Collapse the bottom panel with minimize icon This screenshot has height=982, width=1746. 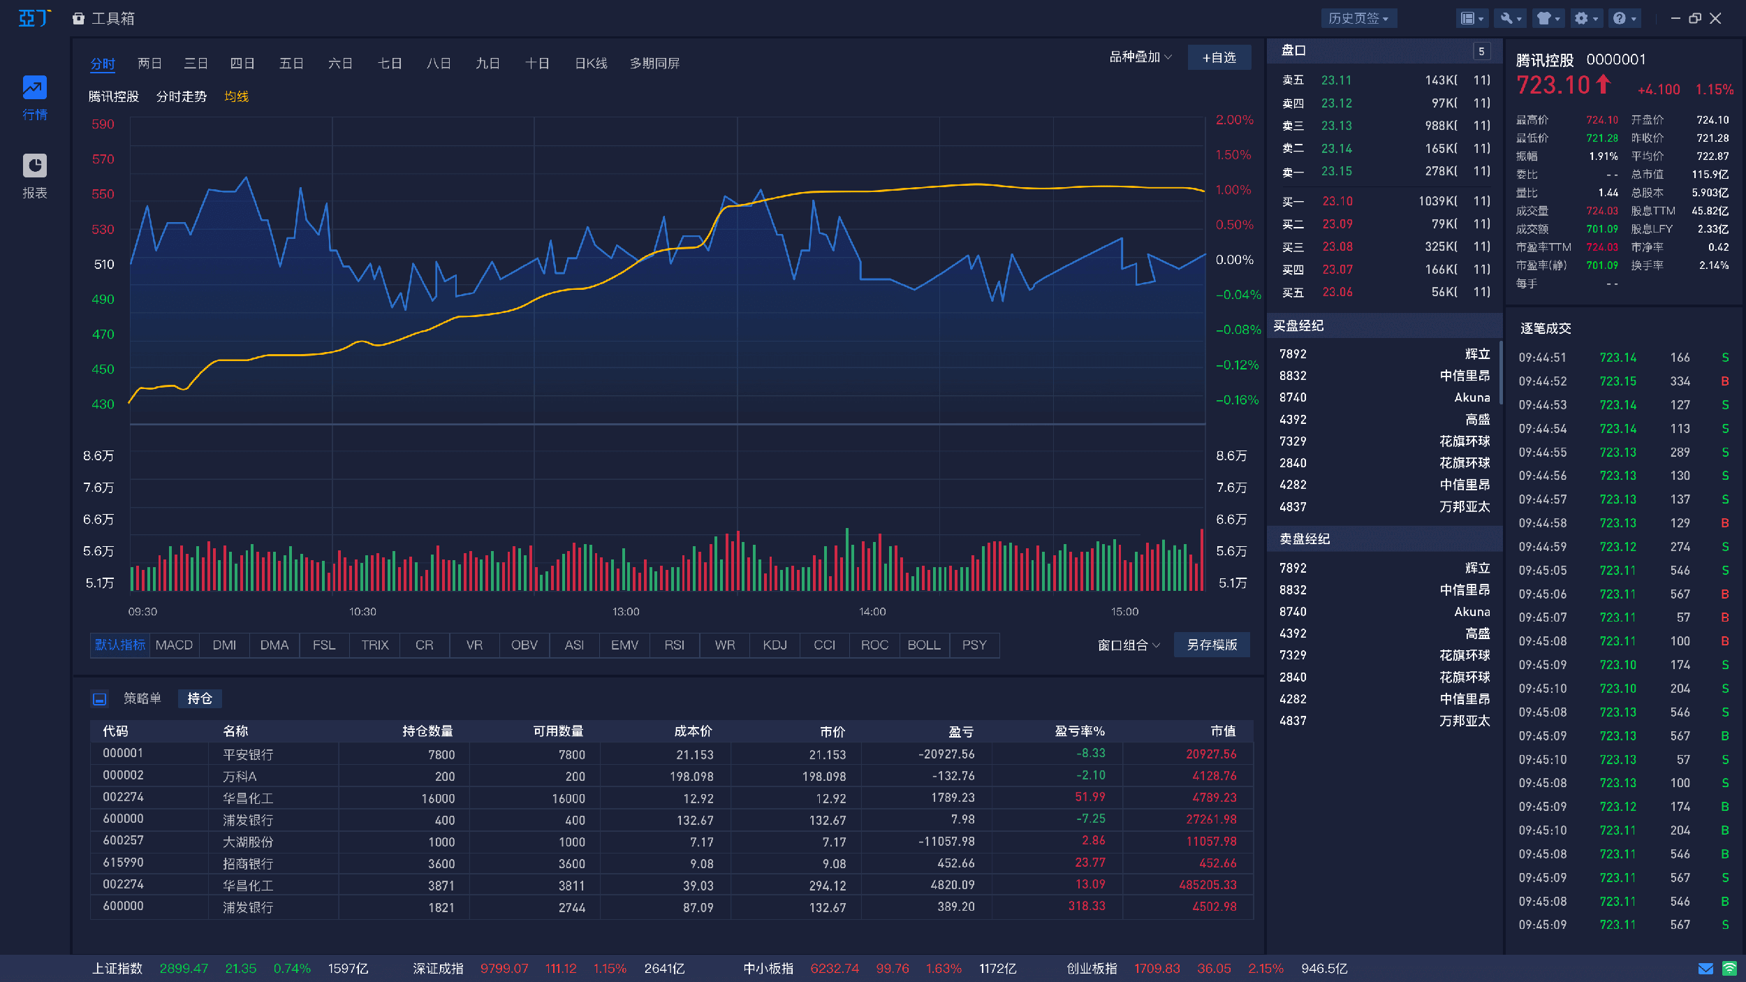pyautogui.click(x=100, y=698)
